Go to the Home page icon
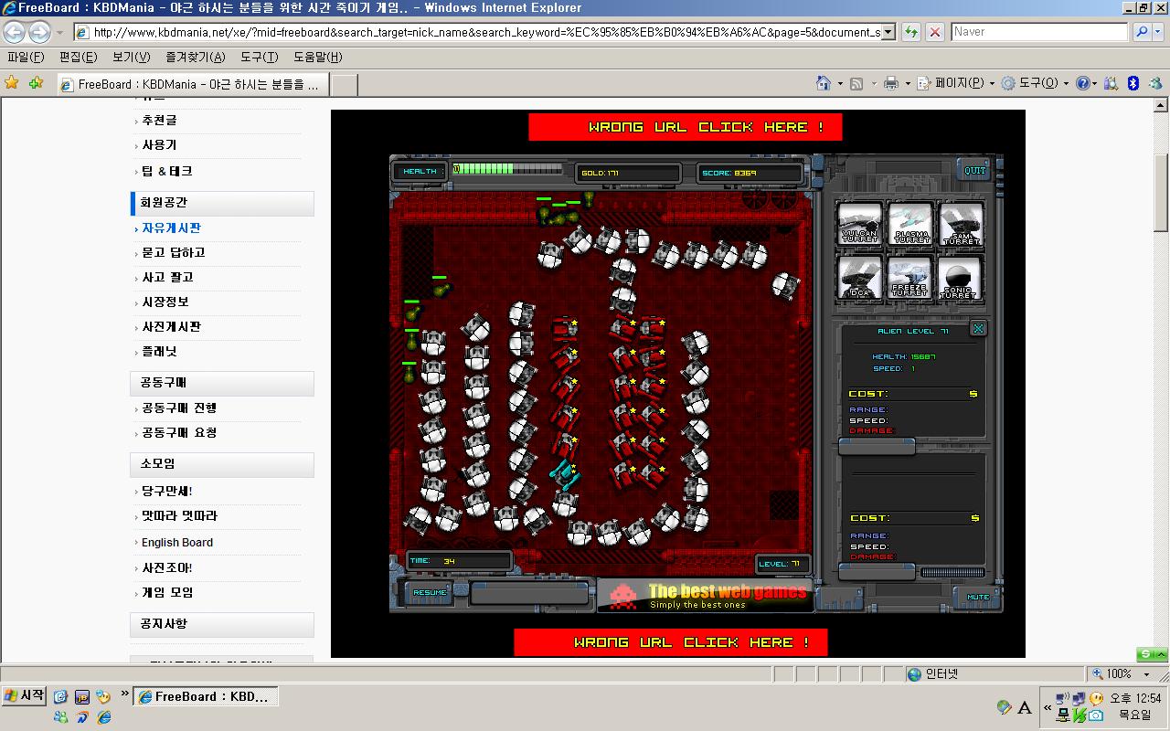Screen dimensions: 1170x731 (824, 83)
